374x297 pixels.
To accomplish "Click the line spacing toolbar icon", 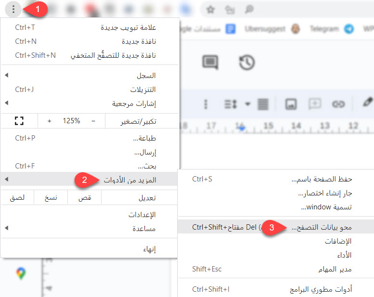I will 231,104.
